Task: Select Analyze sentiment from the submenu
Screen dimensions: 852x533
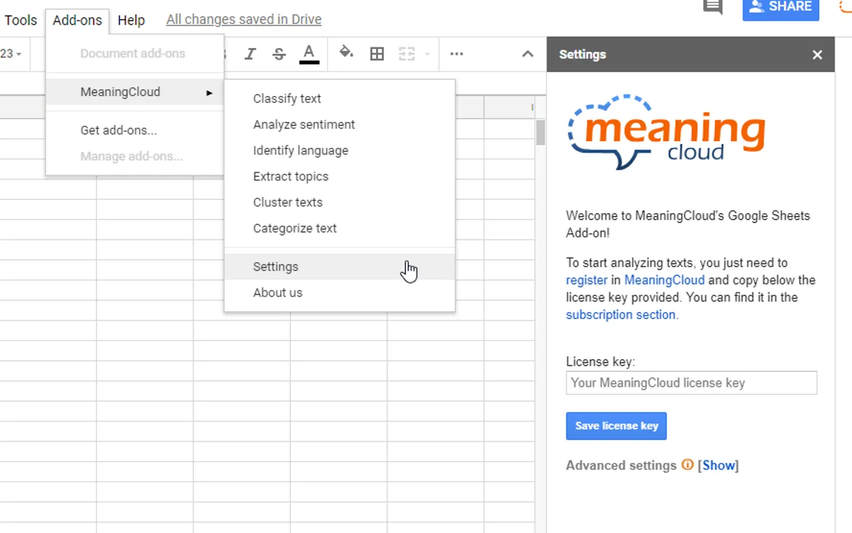Action: 304,125
